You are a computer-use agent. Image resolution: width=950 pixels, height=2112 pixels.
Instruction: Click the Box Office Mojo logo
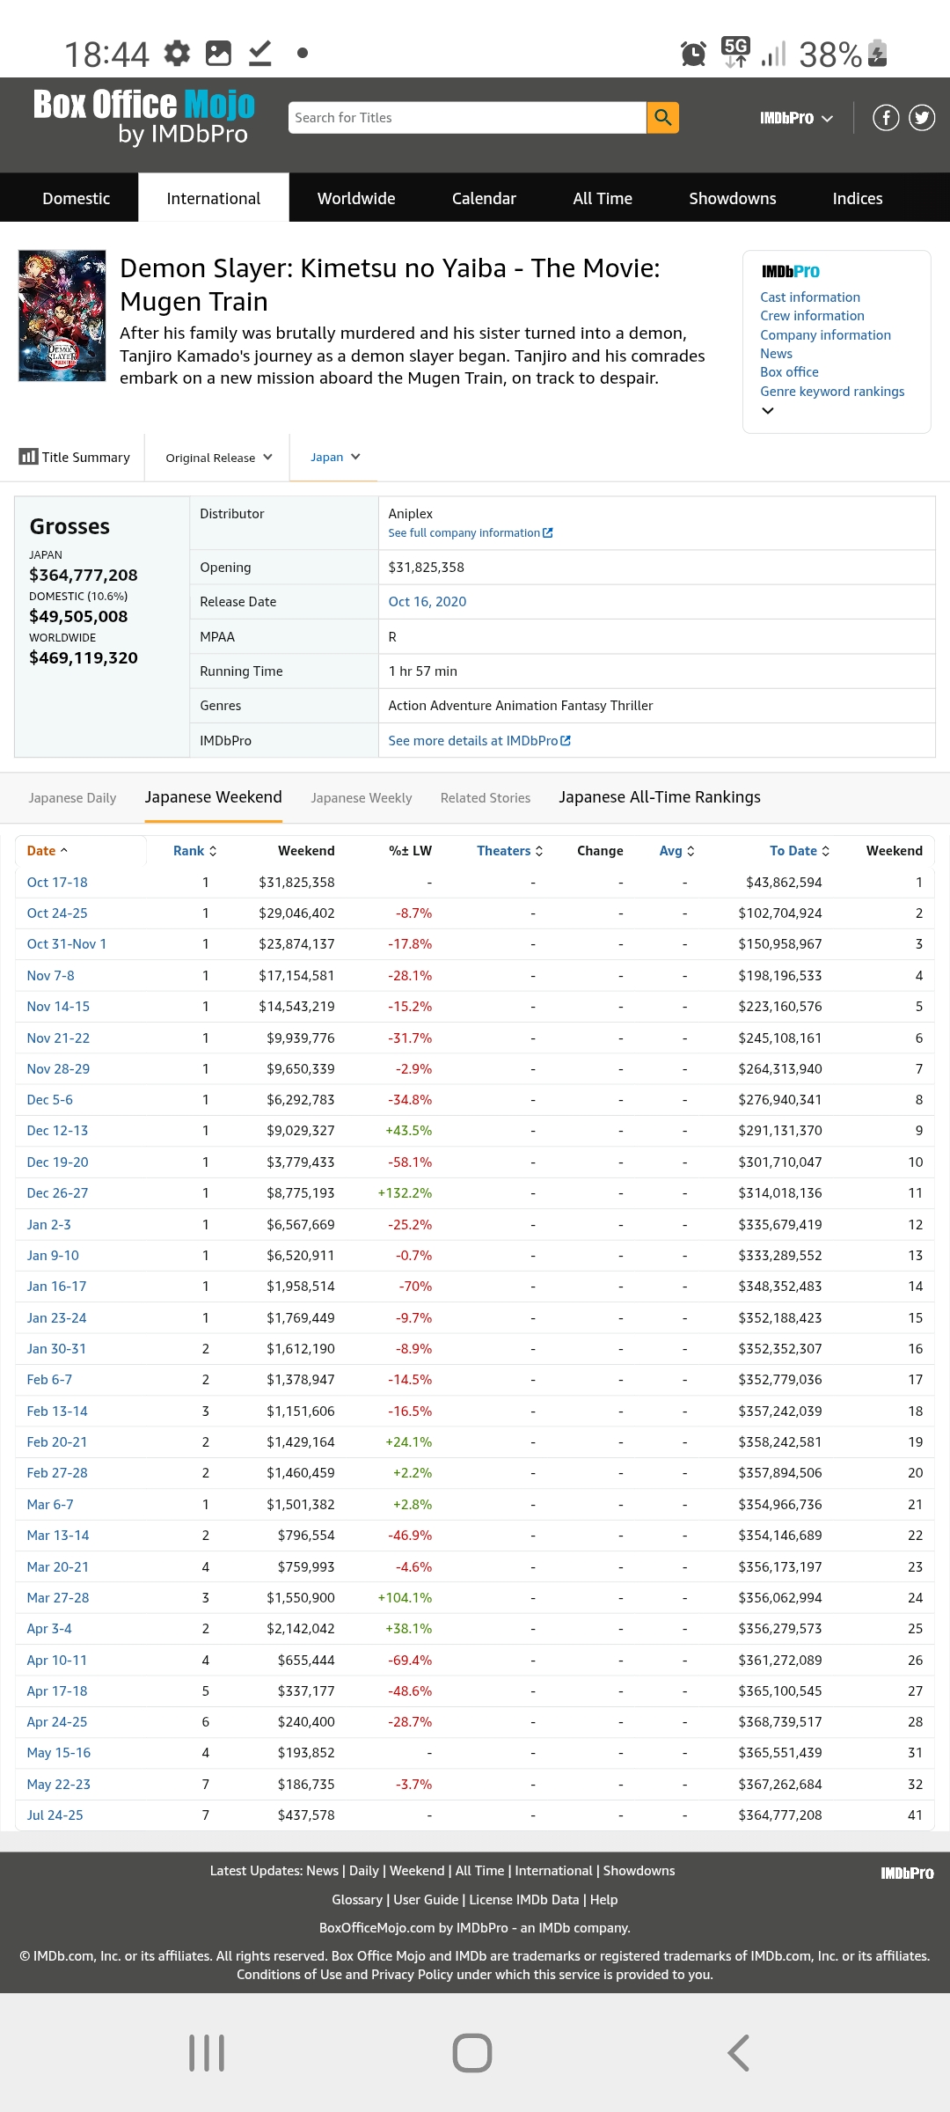[144, 116]
